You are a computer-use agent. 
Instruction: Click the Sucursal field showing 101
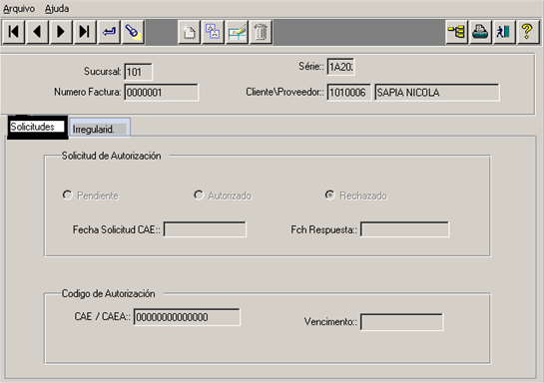tap(138, 72)
